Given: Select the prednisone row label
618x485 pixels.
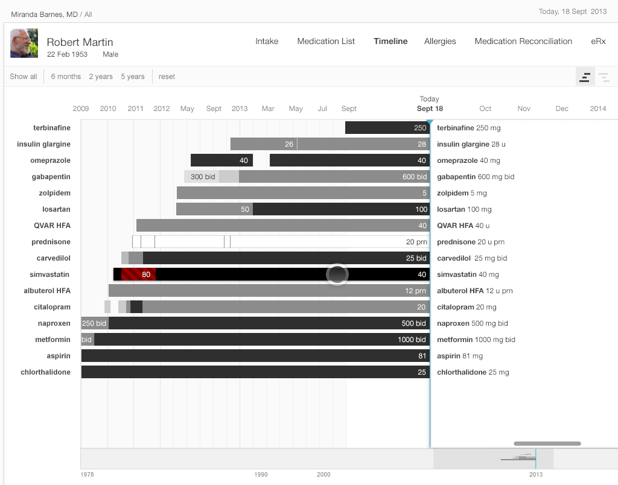Looking at the screenshot, I should click(51, 242).
